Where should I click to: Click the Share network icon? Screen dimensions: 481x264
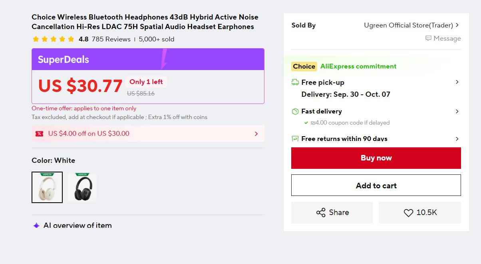click(x=321, y=213)
